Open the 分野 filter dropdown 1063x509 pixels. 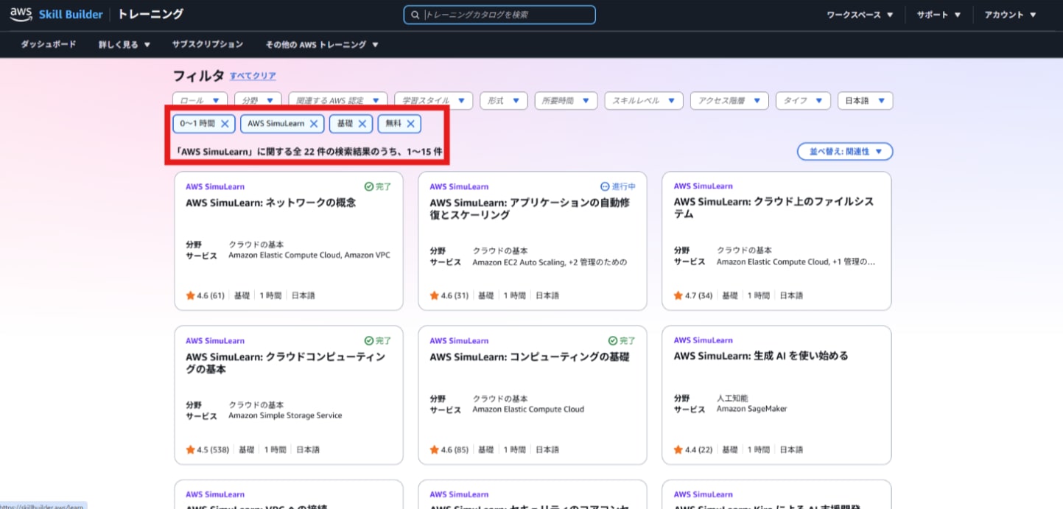point(258,100)
